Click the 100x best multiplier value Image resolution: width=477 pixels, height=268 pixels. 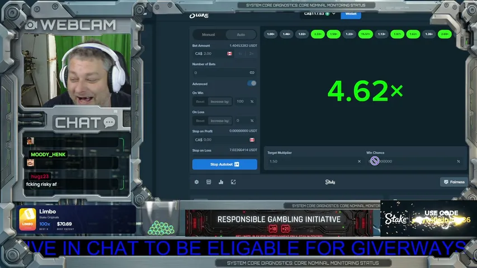(44, 224)
